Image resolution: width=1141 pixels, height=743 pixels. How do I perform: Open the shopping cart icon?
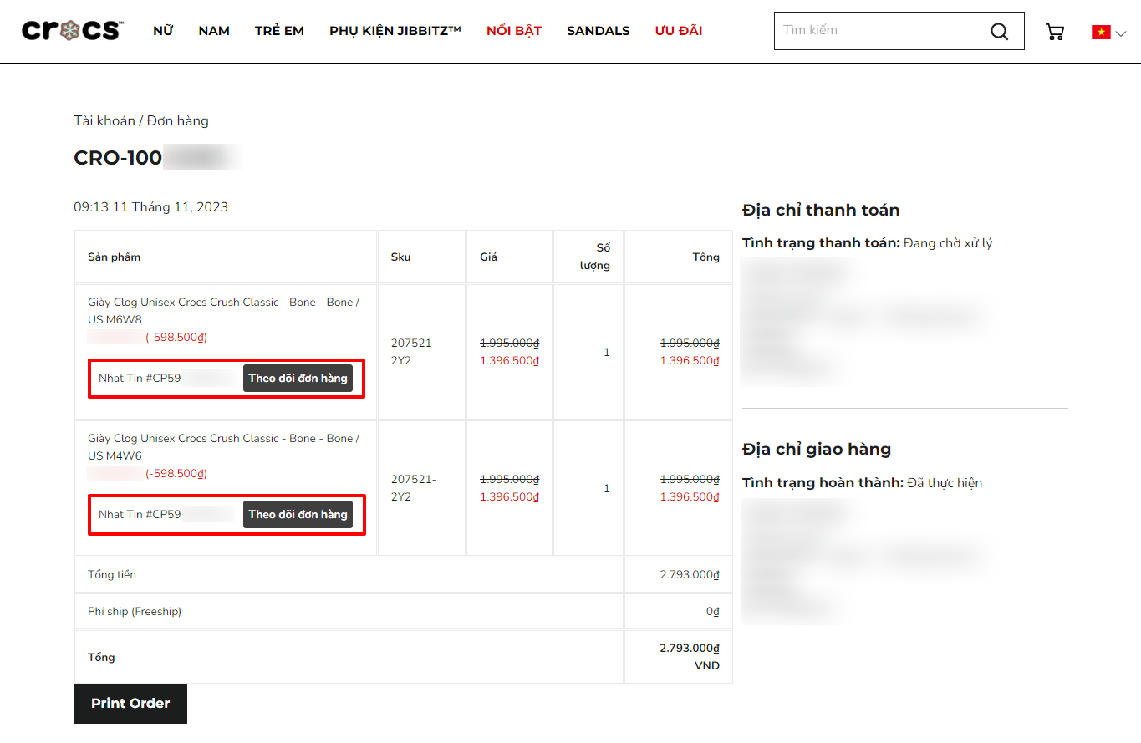[x=1055, y=32]
